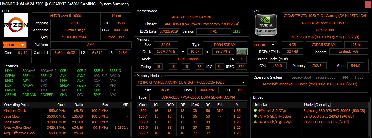Click the AMD-V feature label
This screenshot has width=372, height=138.
pos(28,86)
